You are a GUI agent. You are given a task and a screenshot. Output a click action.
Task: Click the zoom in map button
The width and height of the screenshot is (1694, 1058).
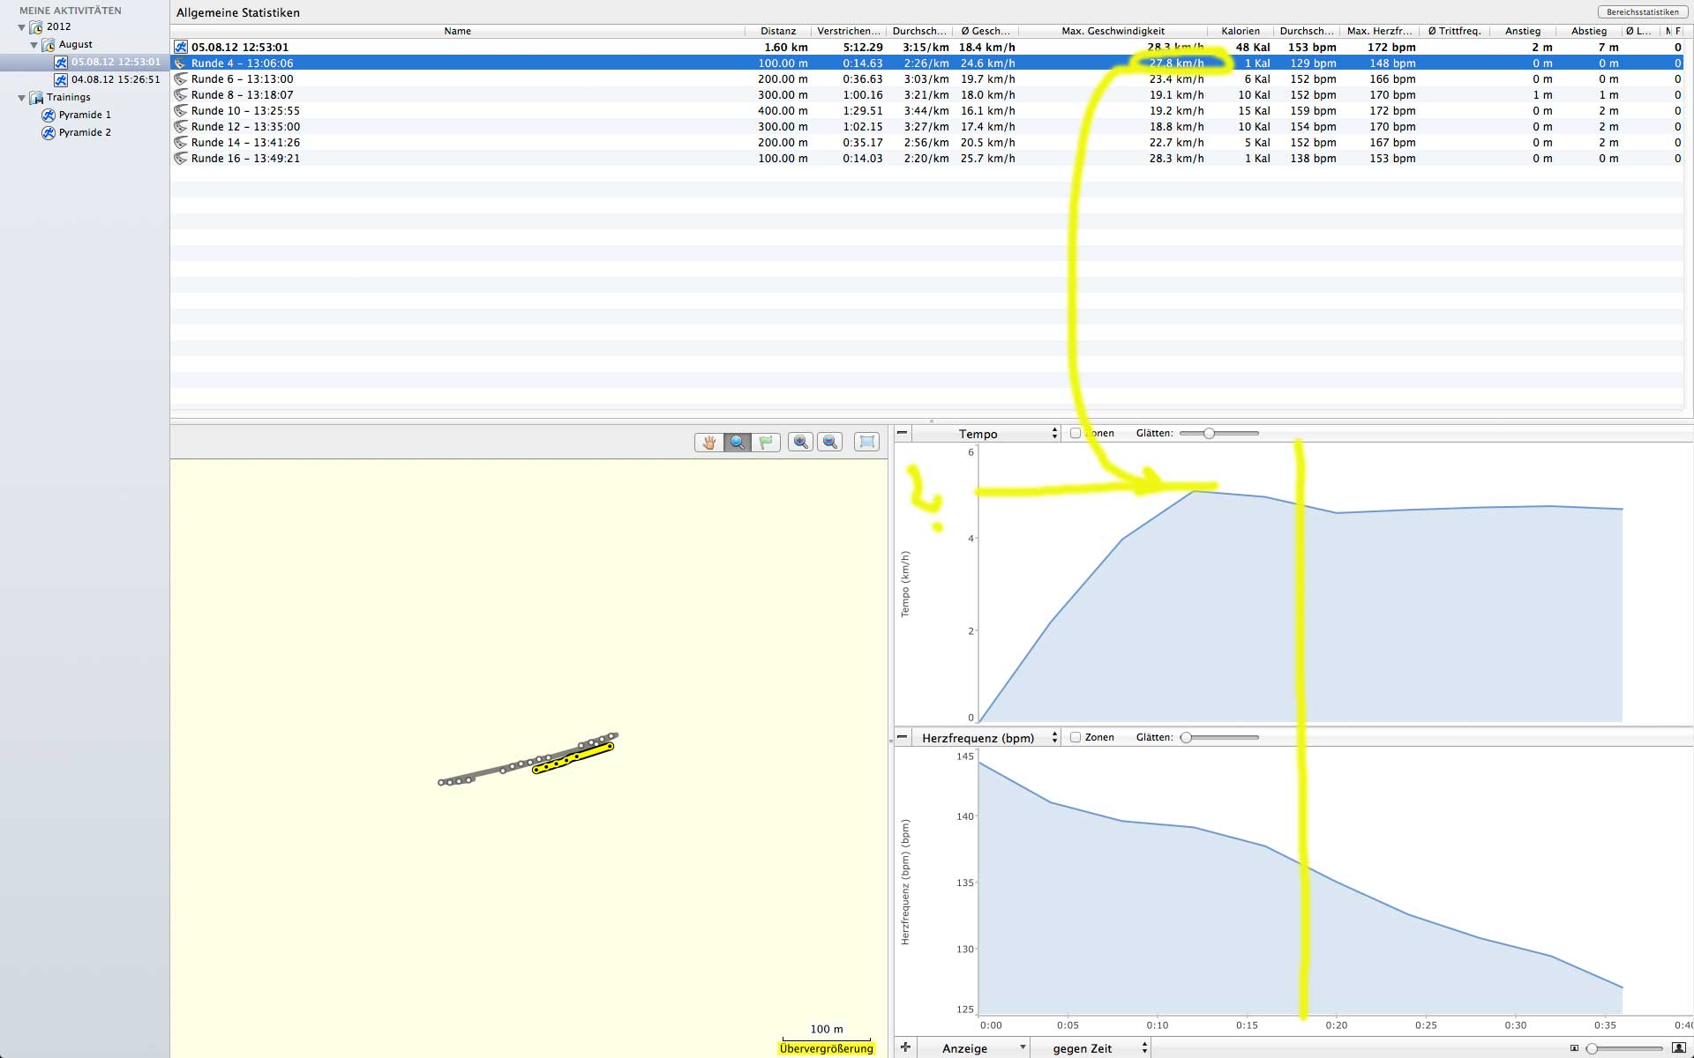[801, 443]
